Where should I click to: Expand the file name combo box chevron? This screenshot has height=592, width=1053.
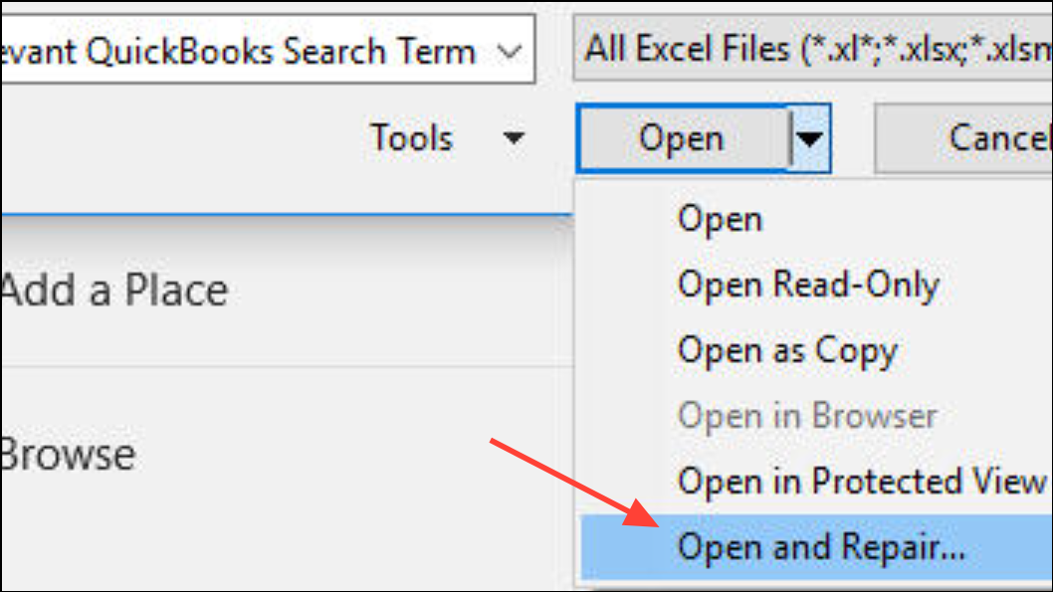(x=510, y=52)
